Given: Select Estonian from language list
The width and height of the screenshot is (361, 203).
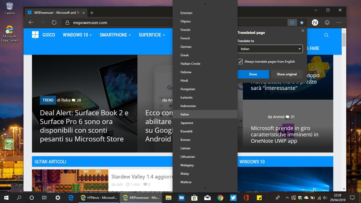Looking at the screenshot, I should point(205,13).
